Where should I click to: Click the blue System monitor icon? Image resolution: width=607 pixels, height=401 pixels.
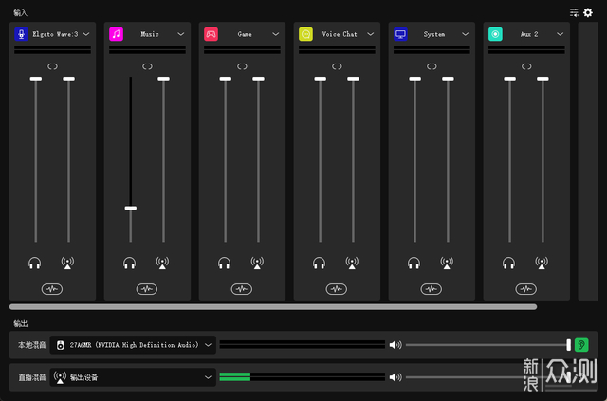click(400, 34)
